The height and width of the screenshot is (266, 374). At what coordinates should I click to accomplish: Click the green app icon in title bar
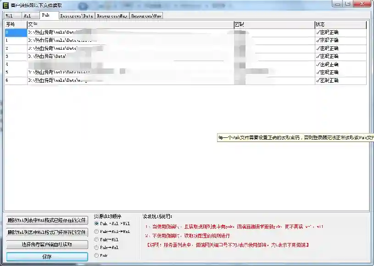(x=6, y=5)
